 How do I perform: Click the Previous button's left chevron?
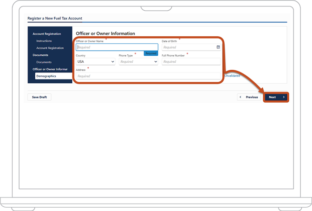(240, 97)
